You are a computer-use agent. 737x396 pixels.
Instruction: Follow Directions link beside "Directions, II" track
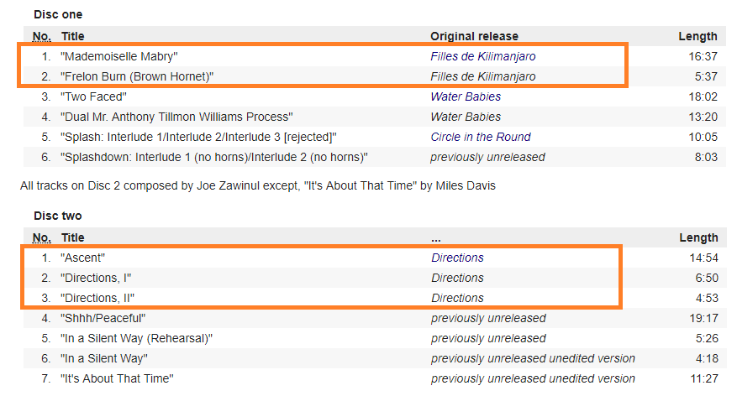(457, 298)
